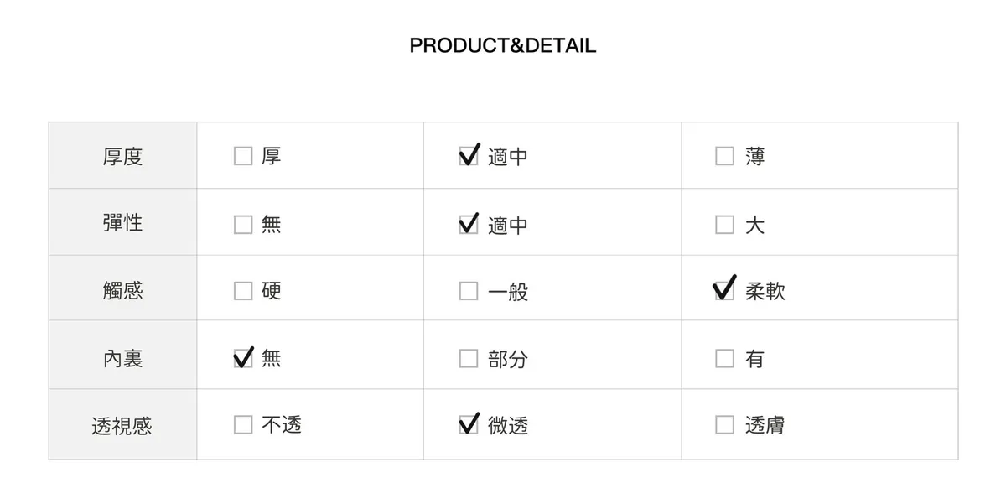Screen dimensions: 1006x483
Task: Check 無 in the 彈性 row
Action: 243,225
